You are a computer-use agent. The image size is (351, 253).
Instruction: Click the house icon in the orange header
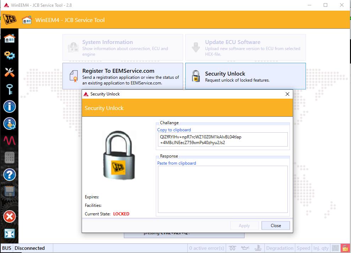click(x=27, y=20)
